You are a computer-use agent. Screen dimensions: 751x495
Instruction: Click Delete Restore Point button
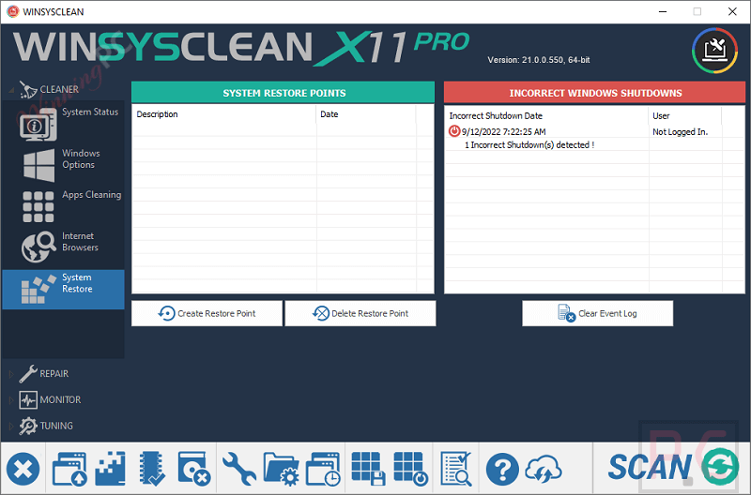pos(360,313)
